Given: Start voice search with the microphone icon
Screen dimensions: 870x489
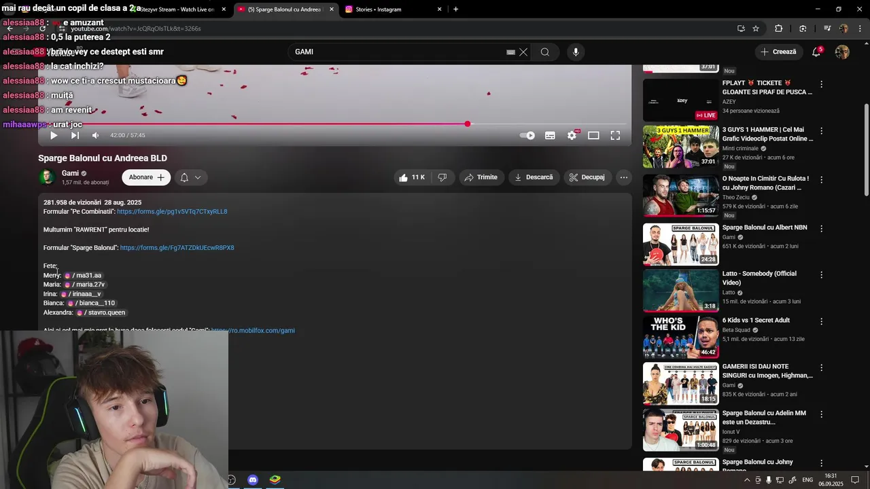Looking at the screenshot, I should coord(576,52).
